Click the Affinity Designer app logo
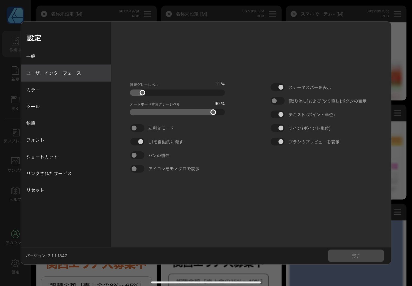Screen dimensions: 412x286 (15, 15)
